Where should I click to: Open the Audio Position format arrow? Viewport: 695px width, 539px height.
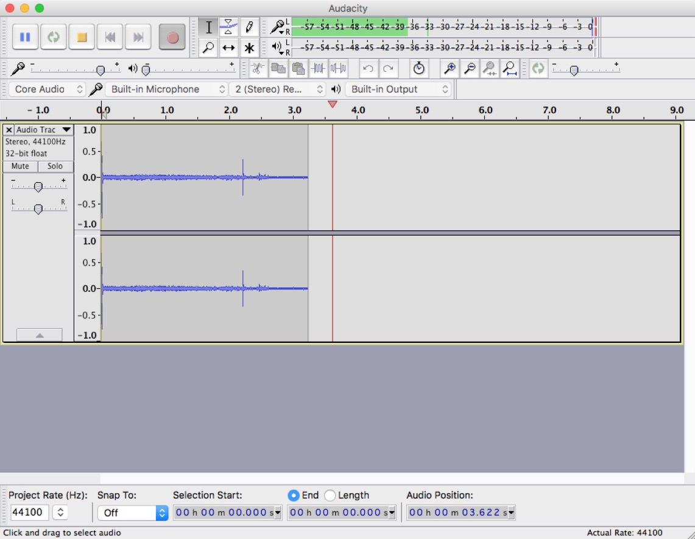click(x=511, y=513)
